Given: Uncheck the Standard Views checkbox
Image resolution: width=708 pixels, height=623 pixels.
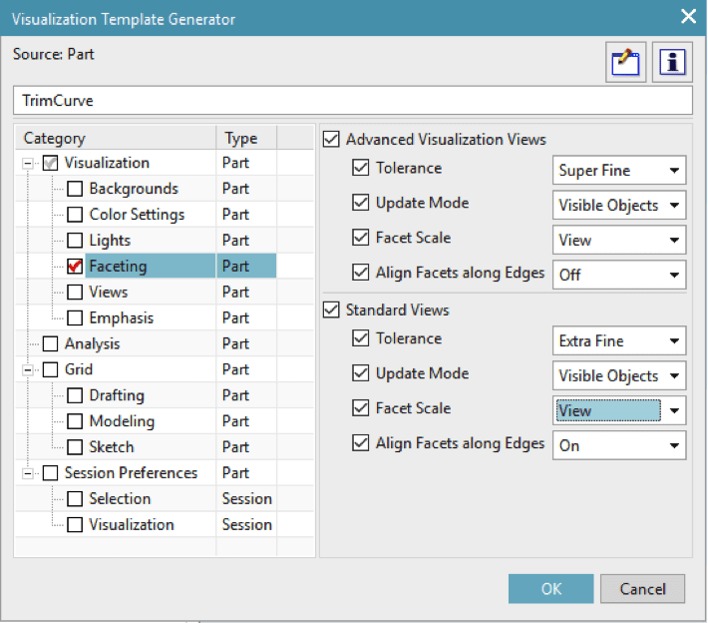Looking at the screenshot, I should click(x=331, y=310).
